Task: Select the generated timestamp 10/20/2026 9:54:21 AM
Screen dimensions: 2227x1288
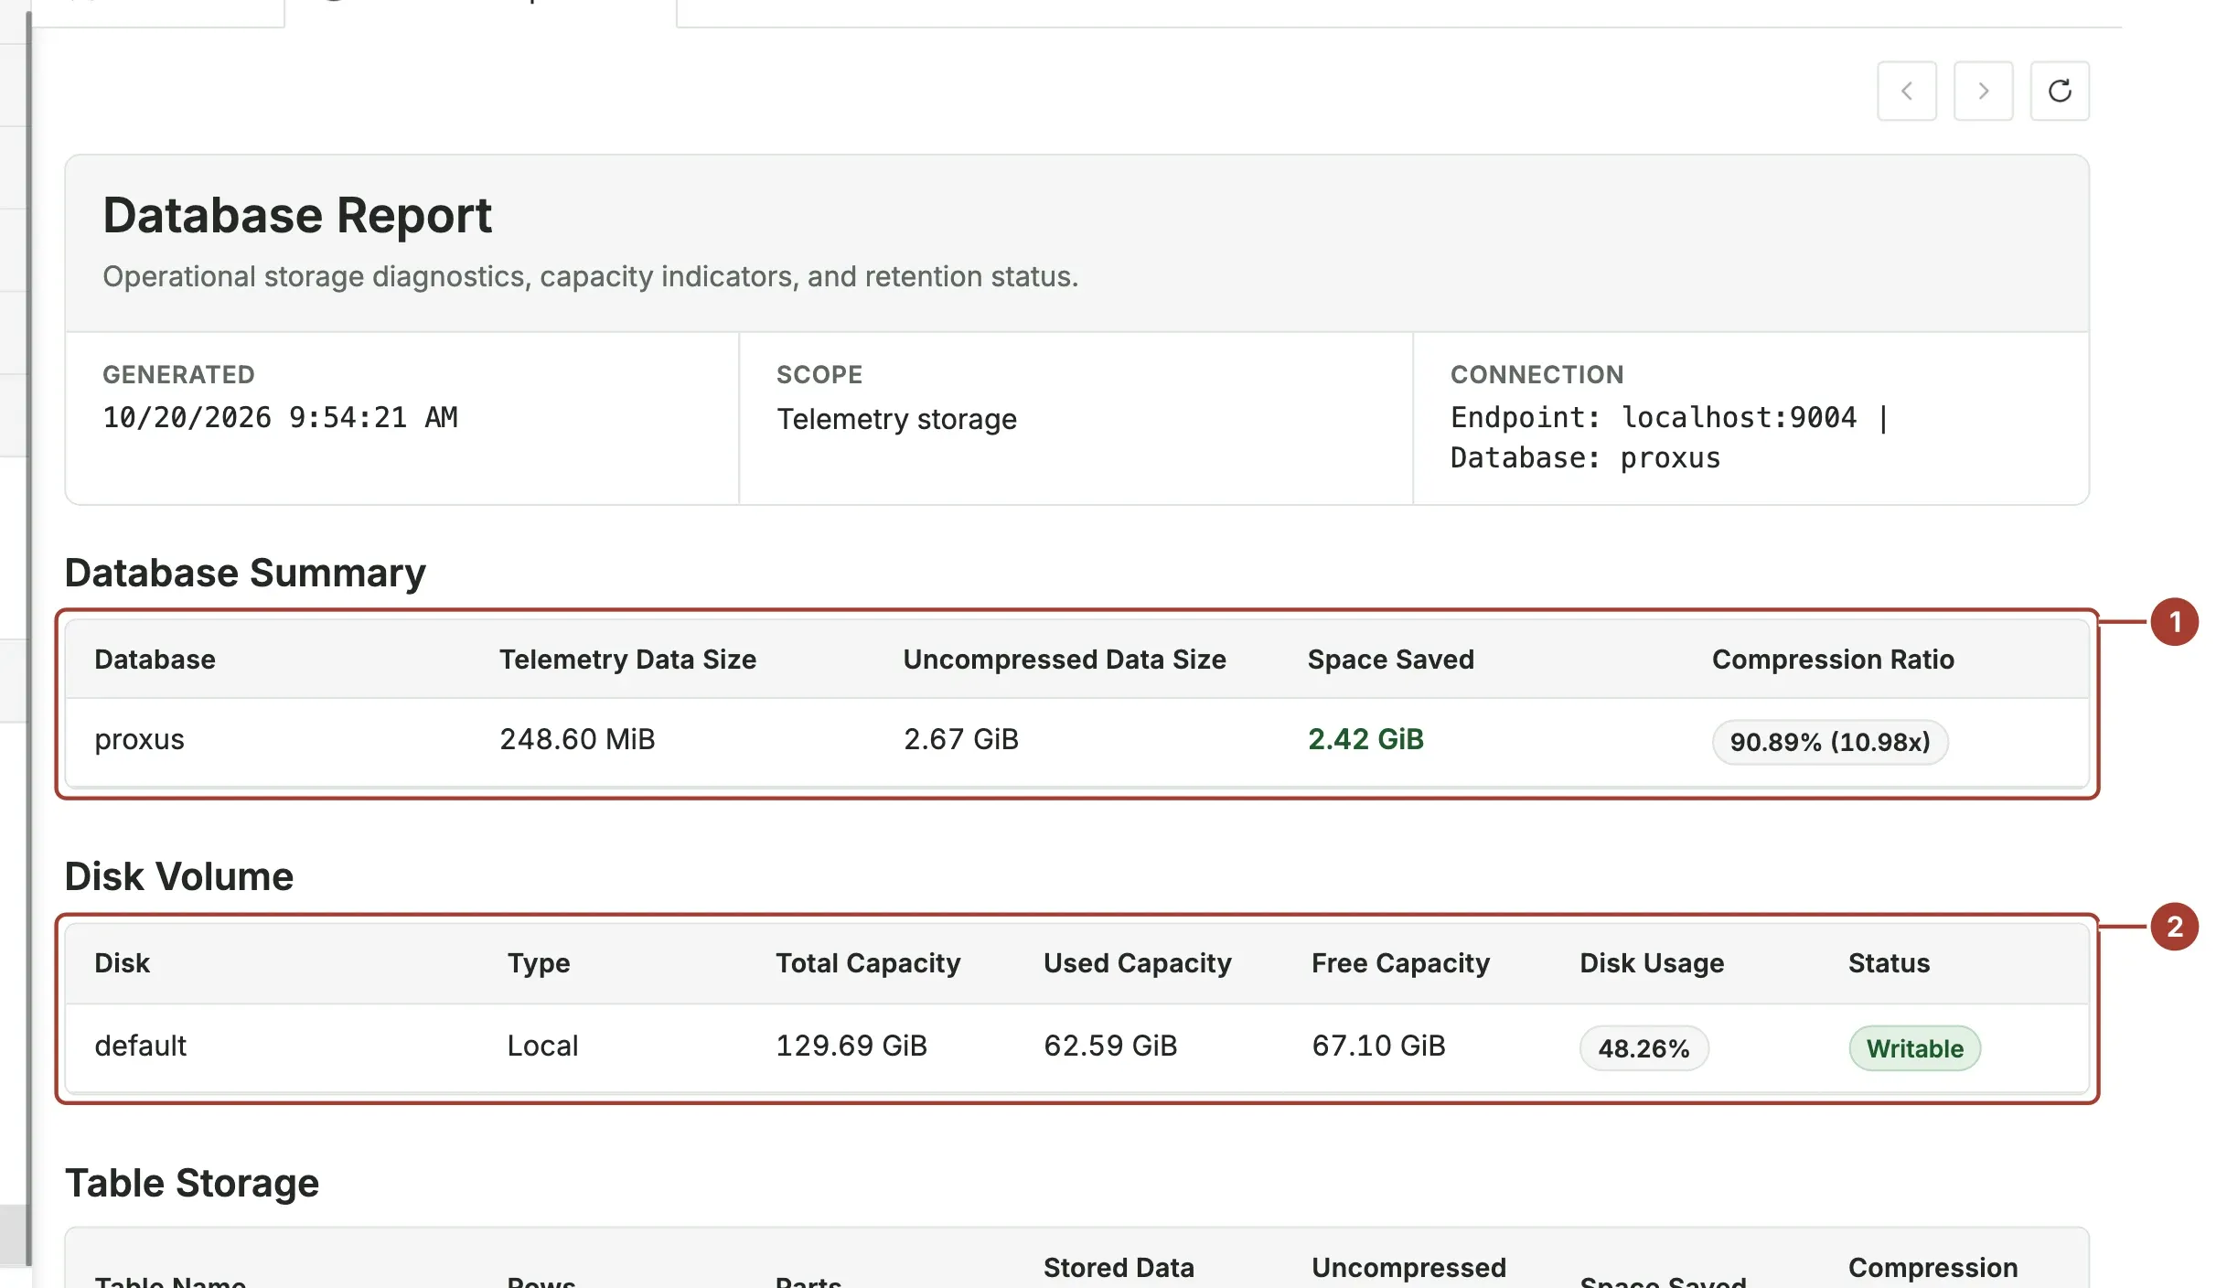Action: tap(280, 418)
